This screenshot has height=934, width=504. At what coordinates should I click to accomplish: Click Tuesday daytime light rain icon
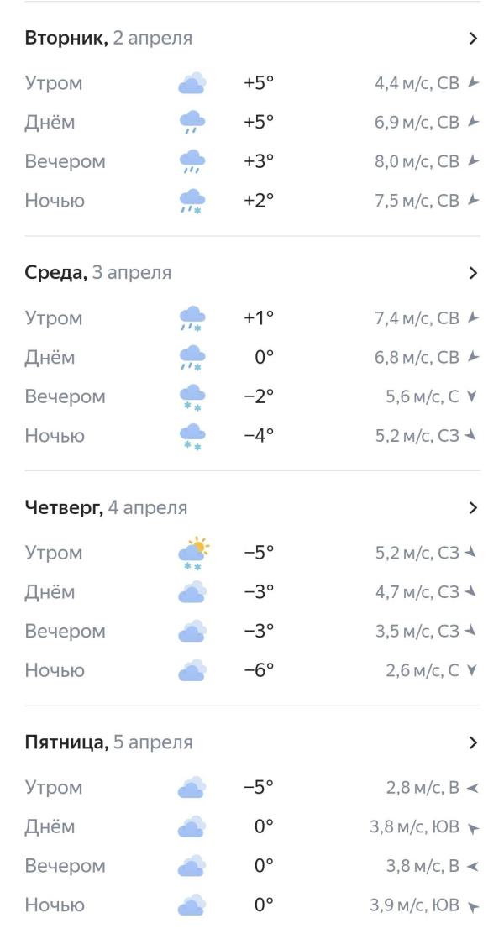[x=192, y=122]
